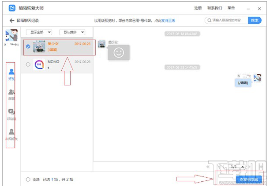The image size is (270, 187).
Task: Click the smiley emoticon message bubble
Action: click(119, 52)
